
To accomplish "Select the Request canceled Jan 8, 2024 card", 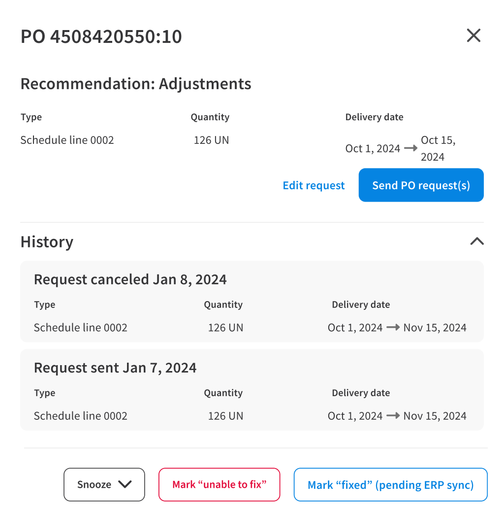I will pyautogui.click(x=252, y=301).
